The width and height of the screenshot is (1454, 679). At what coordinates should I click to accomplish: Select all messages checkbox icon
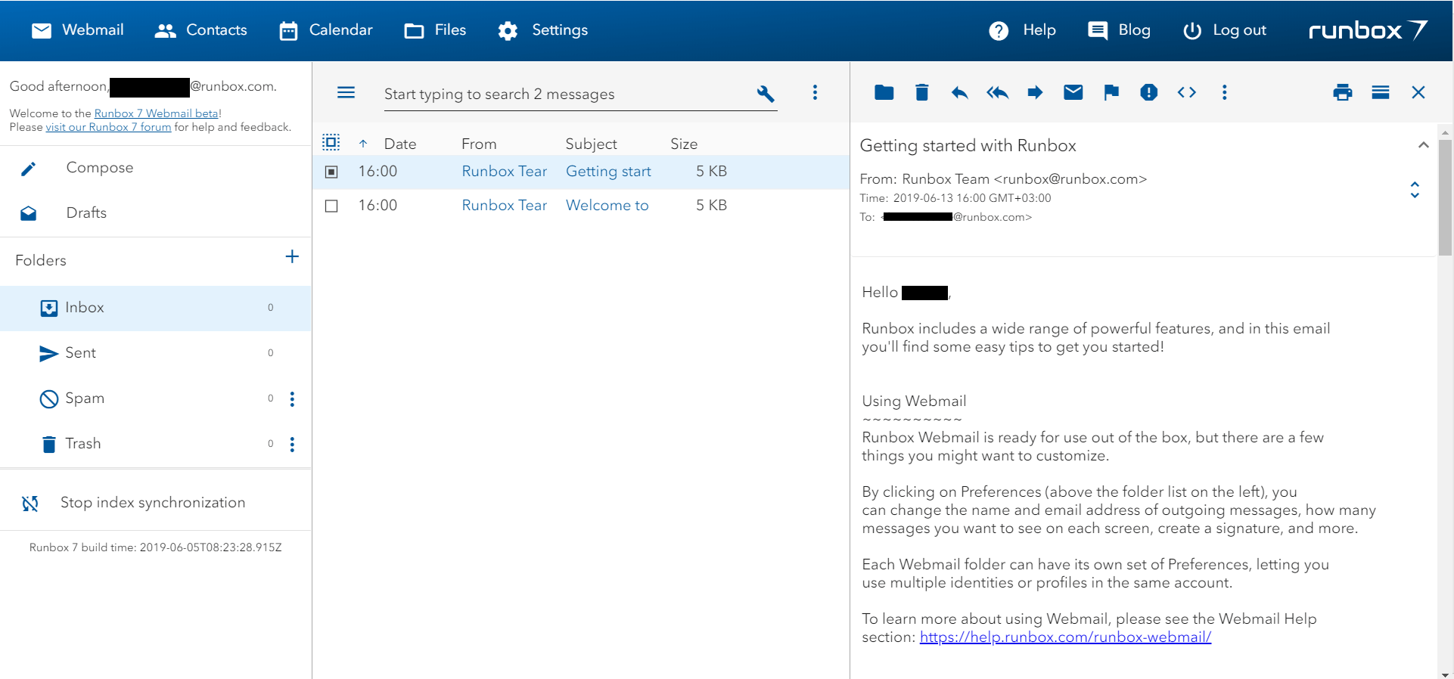click(331, 142)
